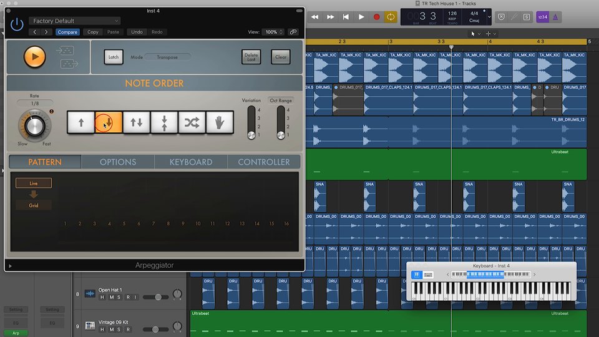The width and height of the screenshot is (599, 337).
Task: Select piano keyboard view in Keyboard window
Action: (417, 275)
